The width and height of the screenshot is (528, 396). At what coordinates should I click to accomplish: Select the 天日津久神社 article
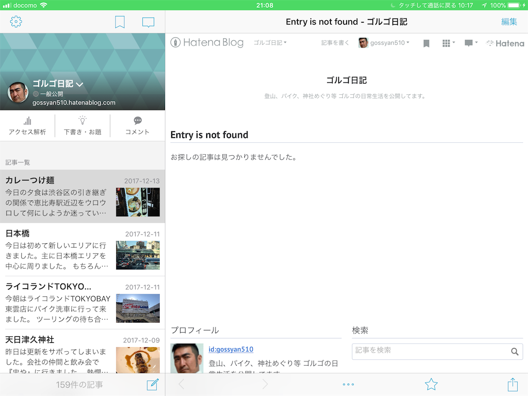[82, 351]
